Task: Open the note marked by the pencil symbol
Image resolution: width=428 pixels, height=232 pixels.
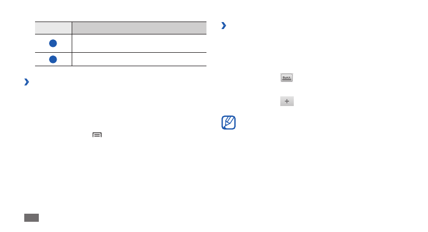Action: tap(229, 122)
